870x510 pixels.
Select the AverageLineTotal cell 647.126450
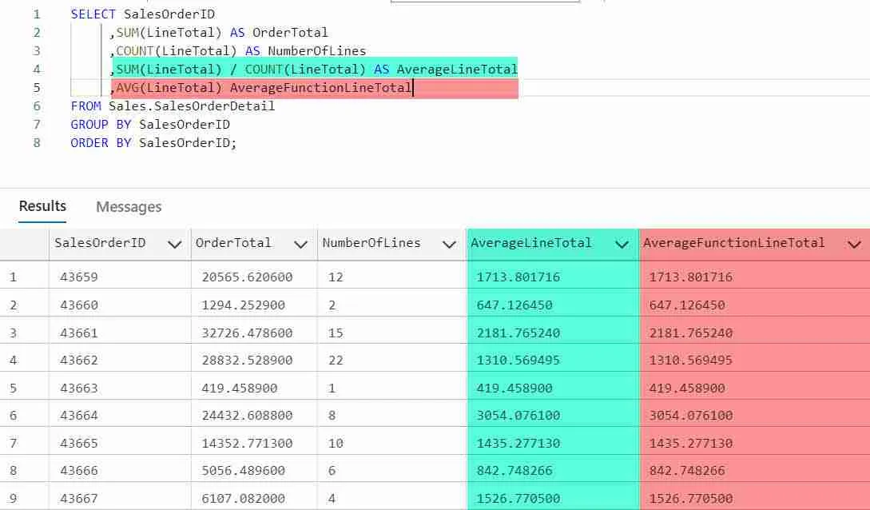514,305
